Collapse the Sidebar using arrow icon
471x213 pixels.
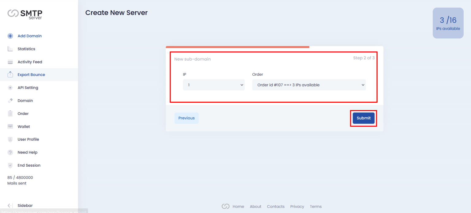point(10,205)
